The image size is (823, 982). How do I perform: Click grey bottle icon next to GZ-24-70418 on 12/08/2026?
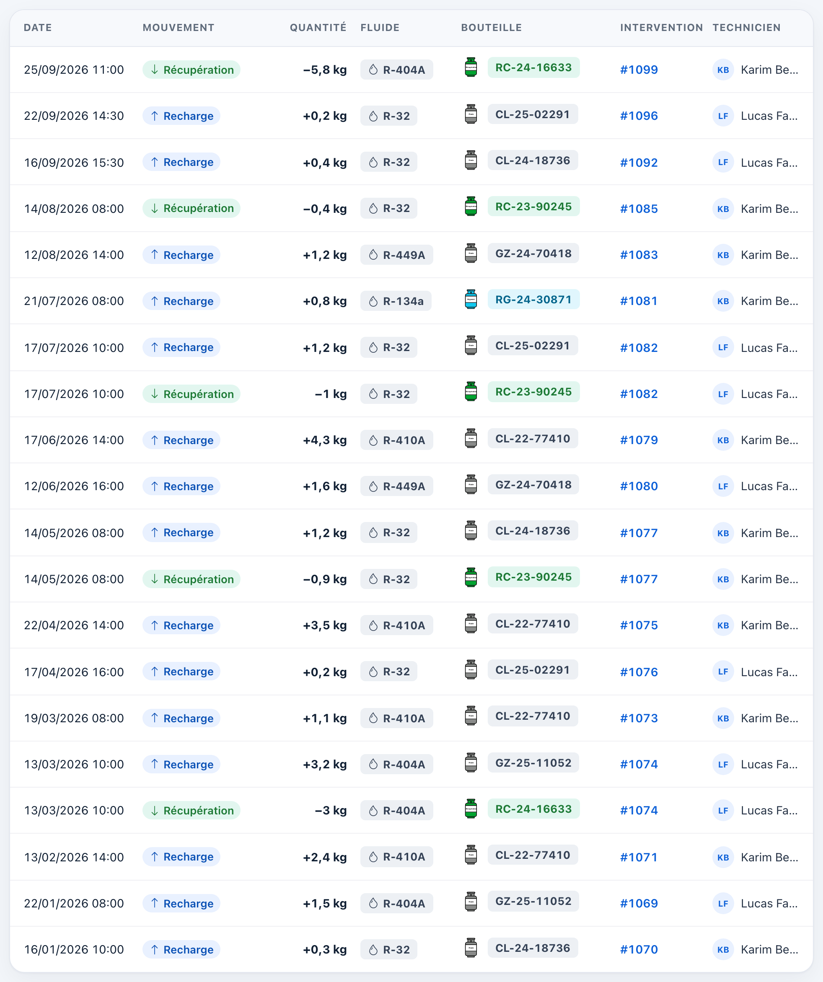(471, 253)
